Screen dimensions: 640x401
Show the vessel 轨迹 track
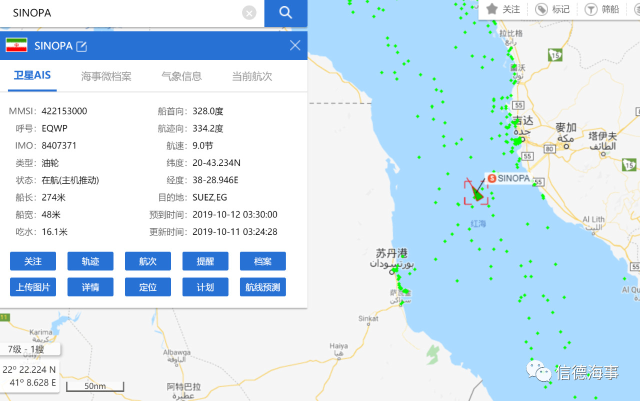tap(90, 261)
